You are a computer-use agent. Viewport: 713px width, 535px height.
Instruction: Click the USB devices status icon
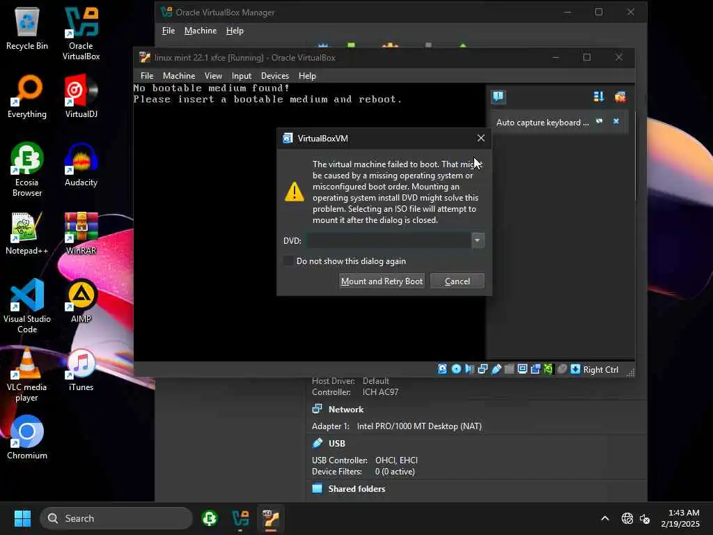point(496,369)
